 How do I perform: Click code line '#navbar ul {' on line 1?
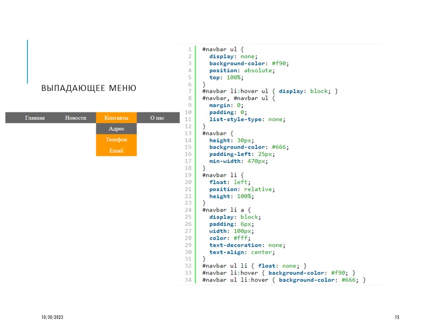[223, 49]
